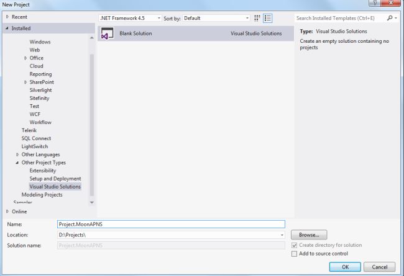Select Silverlight template category

(40, 90)
